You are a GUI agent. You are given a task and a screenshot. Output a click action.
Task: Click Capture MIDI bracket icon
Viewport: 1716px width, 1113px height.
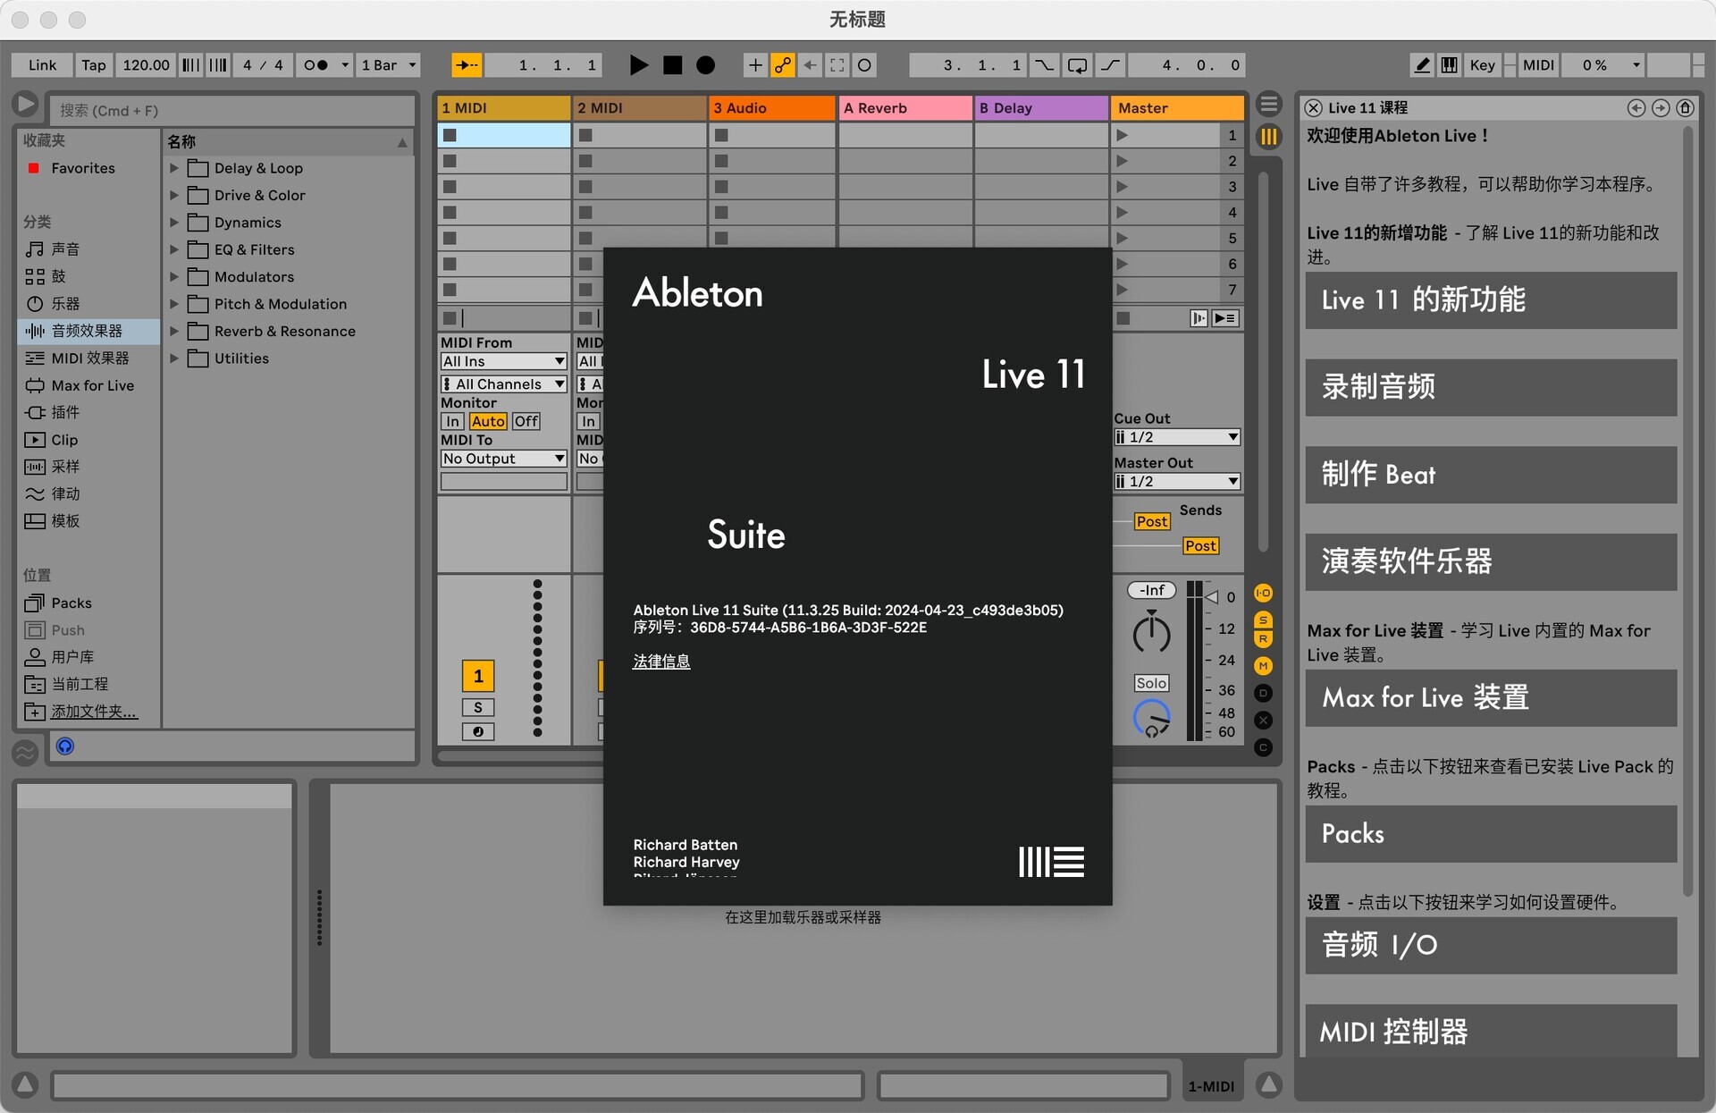(837, 65)
